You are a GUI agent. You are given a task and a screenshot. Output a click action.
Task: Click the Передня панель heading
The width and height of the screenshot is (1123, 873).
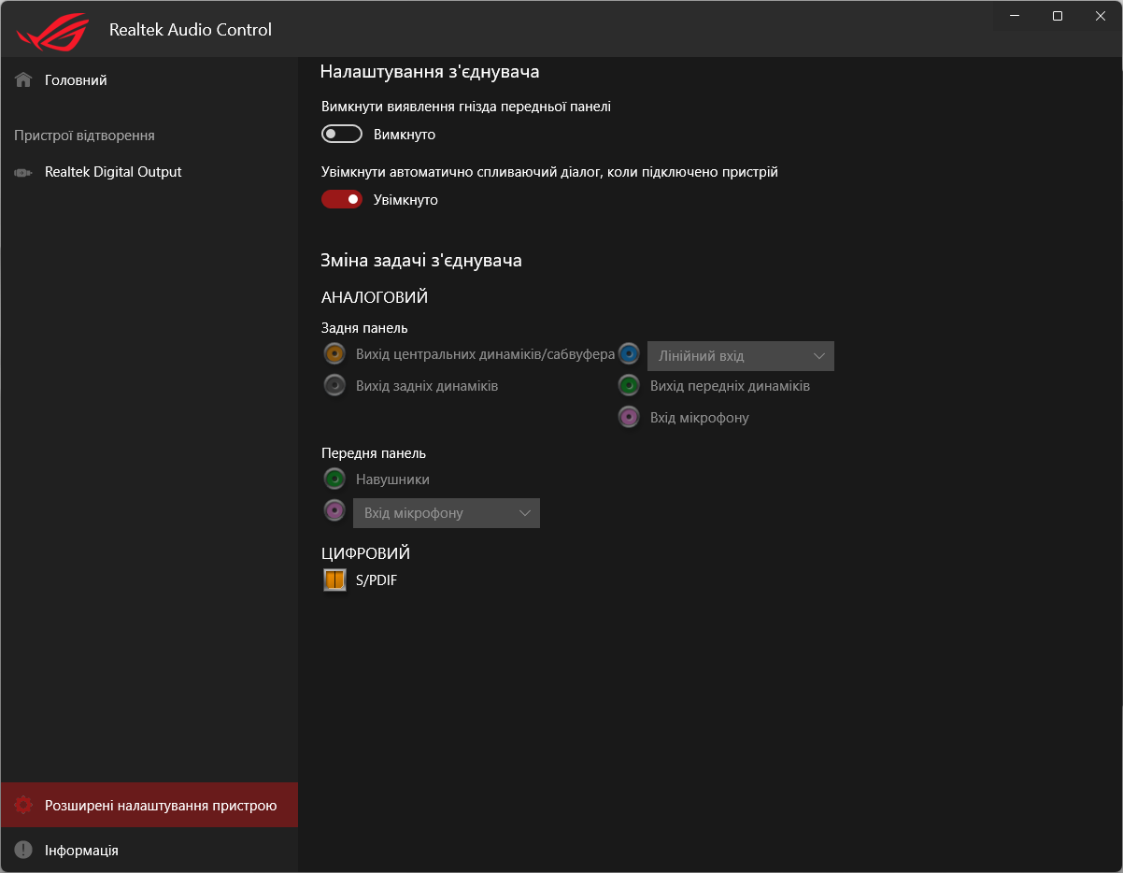pyautogui.click(x=374, y=453)
